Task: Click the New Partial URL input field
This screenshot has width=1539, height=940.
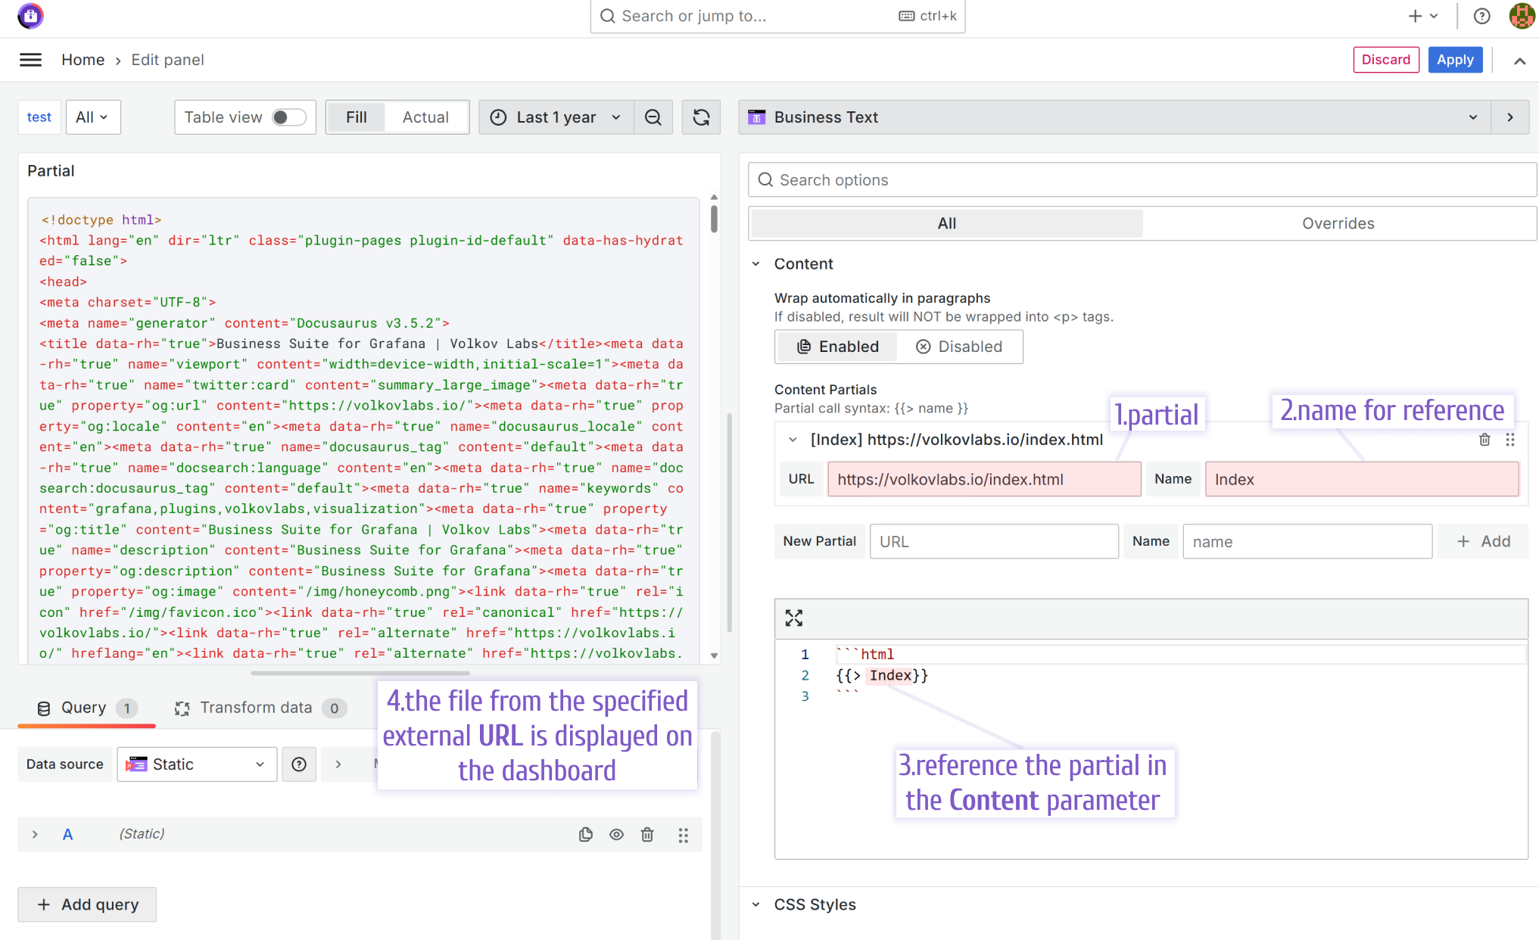Action: coord(993,542)
